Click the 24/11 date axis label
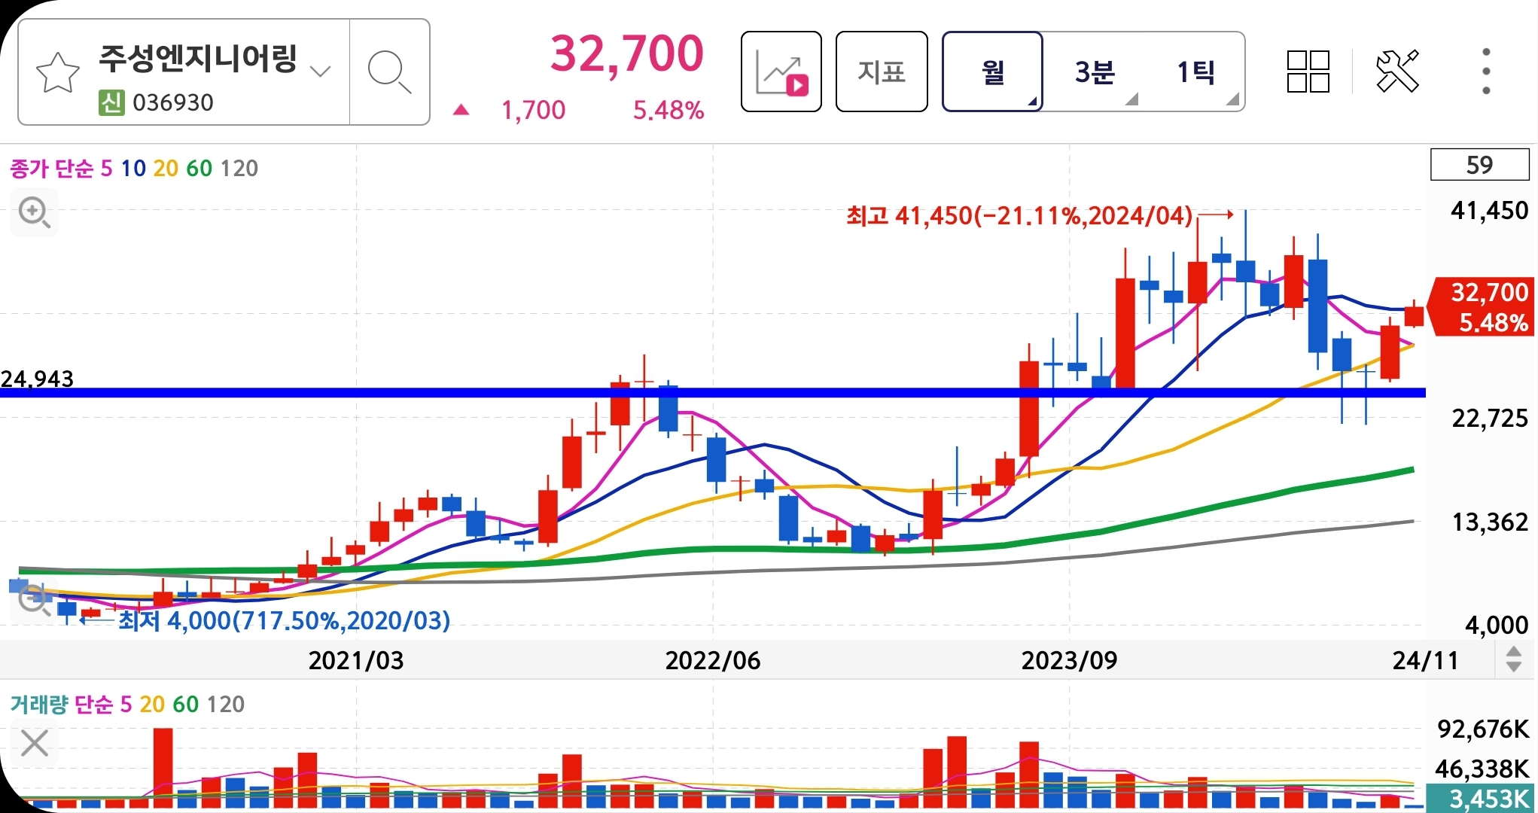The height and width of the screenshot is (813, 1538). [x=1426, y=660]
